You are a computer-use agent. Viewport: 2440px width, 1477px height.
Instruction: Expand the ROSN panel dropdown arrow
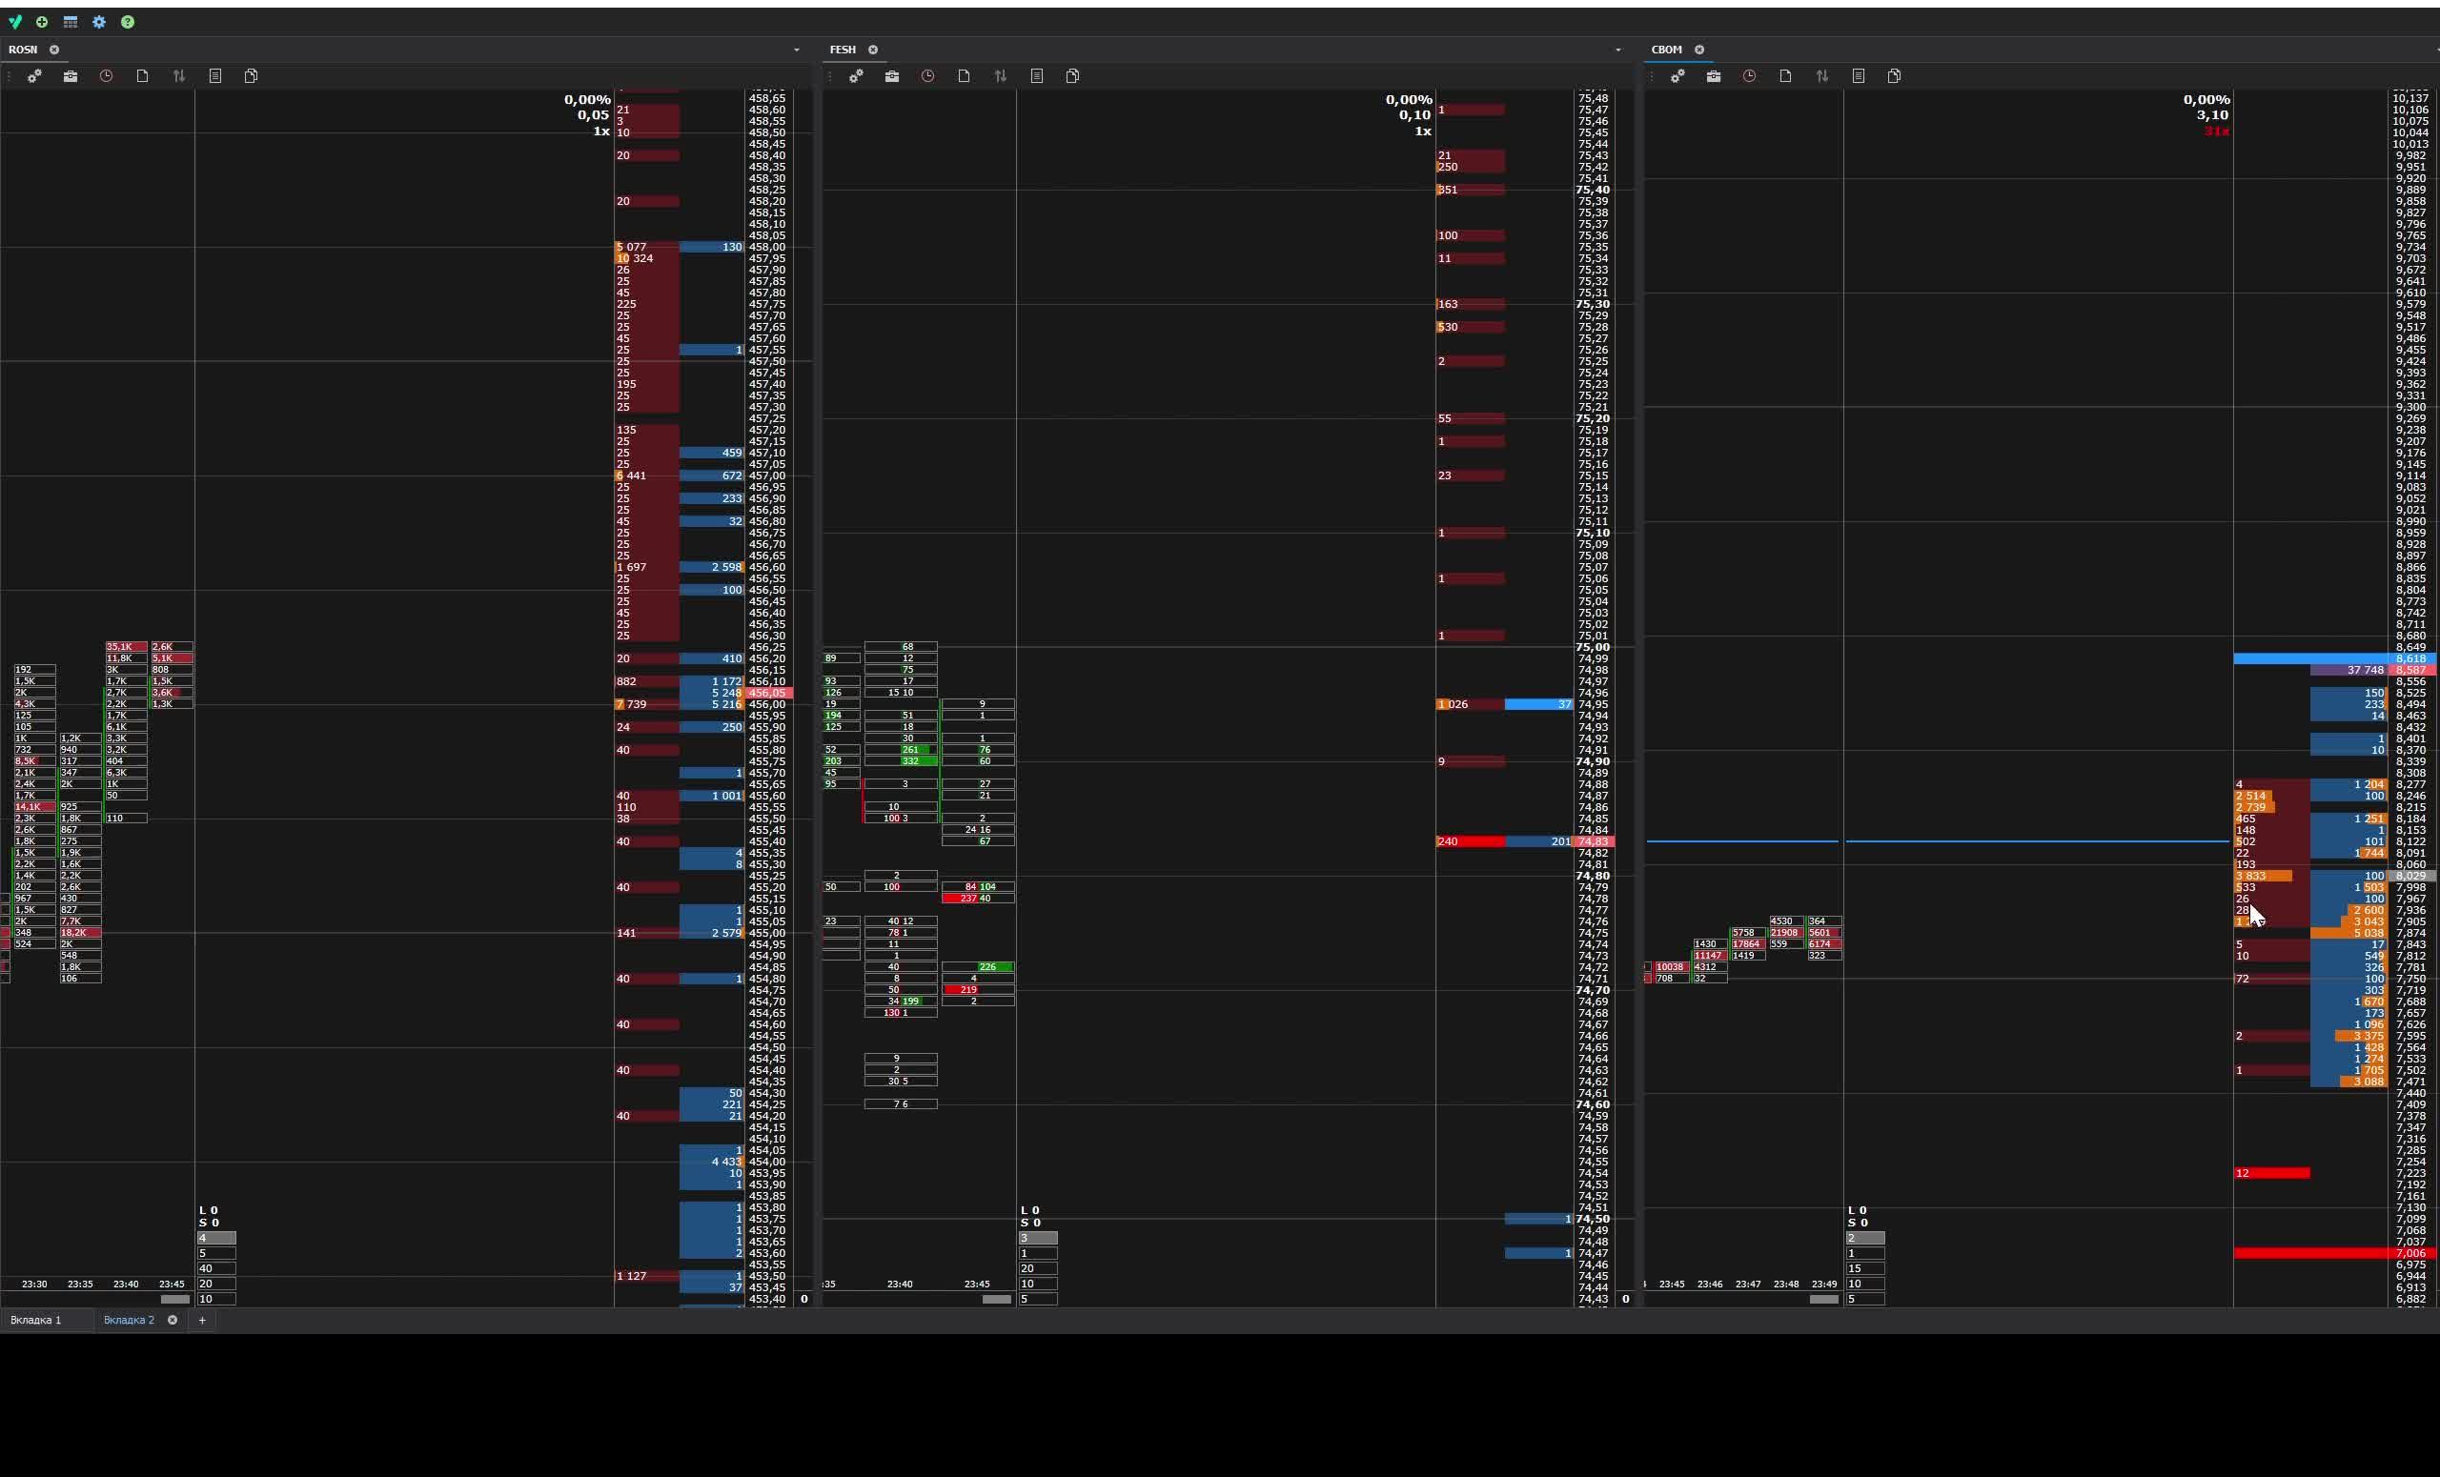796,50
